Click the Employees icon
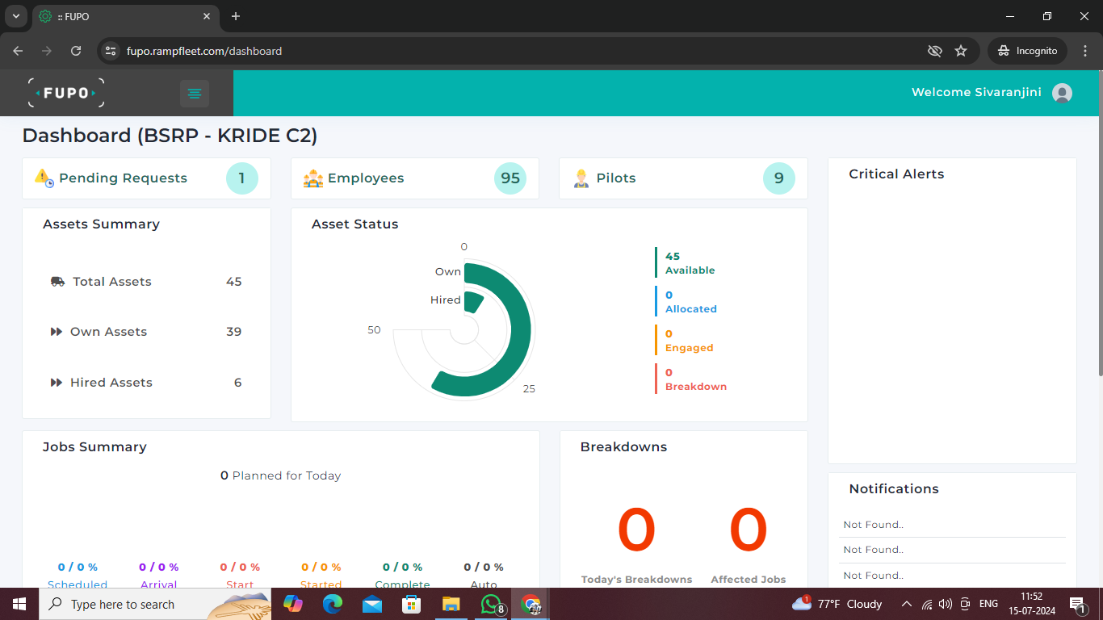 click(313, 177)
